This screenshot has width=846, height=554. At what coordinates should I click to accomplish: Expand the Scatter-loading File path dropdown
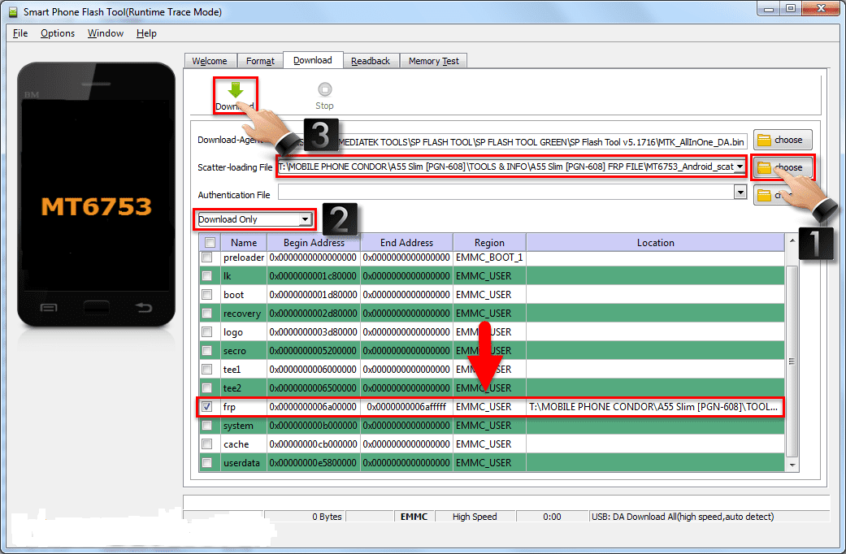pos(740,167)
